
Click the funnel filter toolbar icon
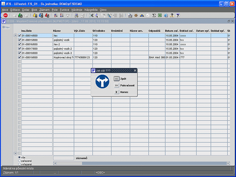coord(68,16)
